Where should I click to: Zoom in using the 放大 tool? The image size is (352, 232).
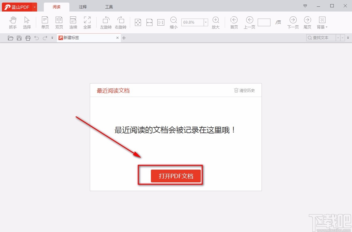pyautogui.click(x=216, y=22)
